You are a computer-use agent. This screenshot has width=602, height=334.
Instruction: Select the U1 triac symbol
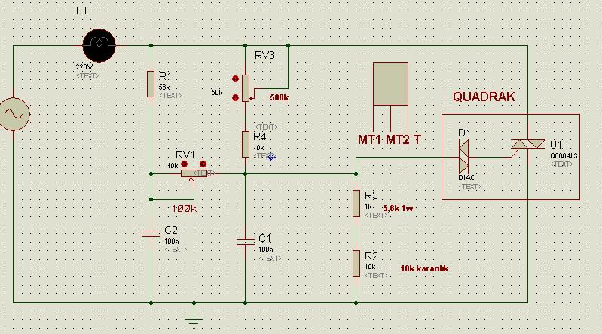[x=527, y=144]
